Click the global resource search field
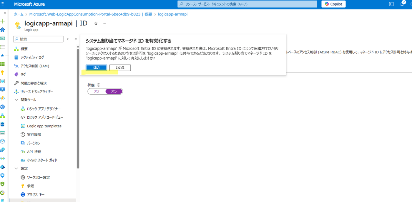 [x=247, y=4]
